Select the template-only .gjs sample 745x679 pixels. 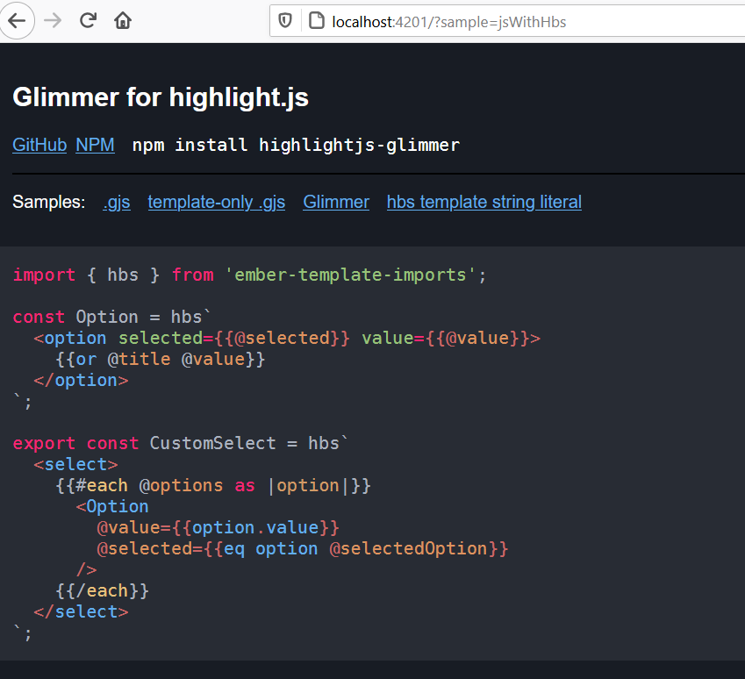216,203
